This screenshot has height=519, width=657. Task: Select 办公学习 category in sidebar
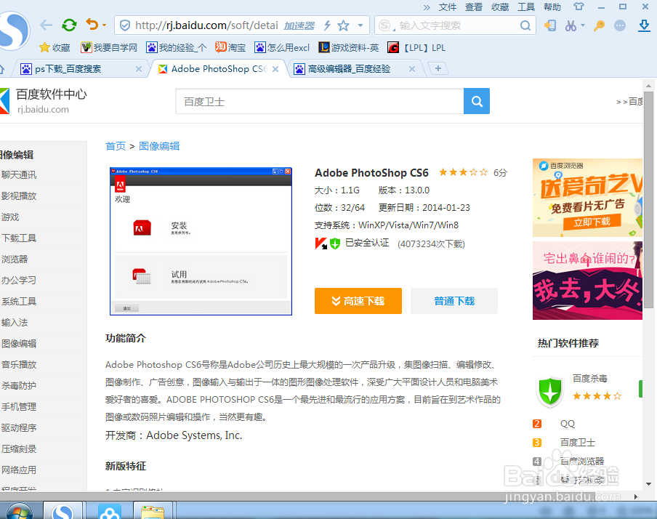19,280
